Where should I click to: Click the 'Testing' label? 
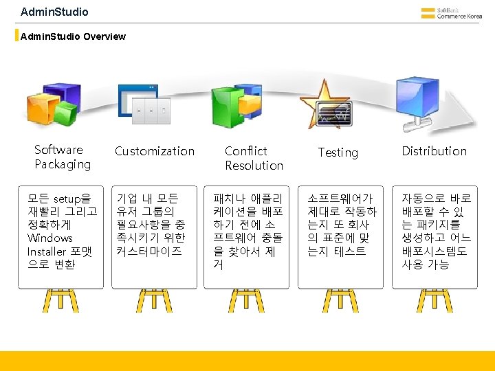[338, 153]
